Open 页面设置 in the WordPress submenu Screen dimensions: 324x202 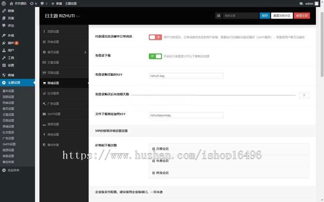click(8, 120)
